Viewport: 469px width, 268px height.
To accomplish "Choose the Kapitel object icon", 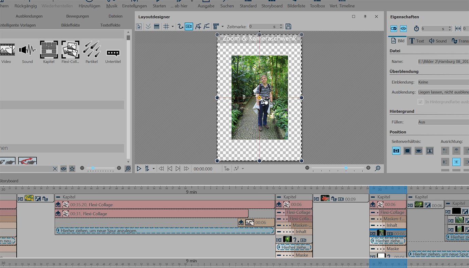I will [49, 50].
